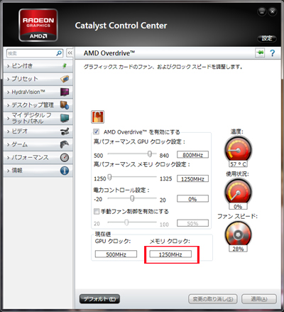Expand the パフォーマンス menu section
Viewport: 284px width, 312px height.
pos(38,158)
